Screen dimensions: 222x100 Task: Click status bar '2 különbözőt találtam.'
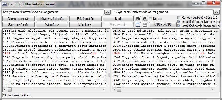[x=17, y=95]
